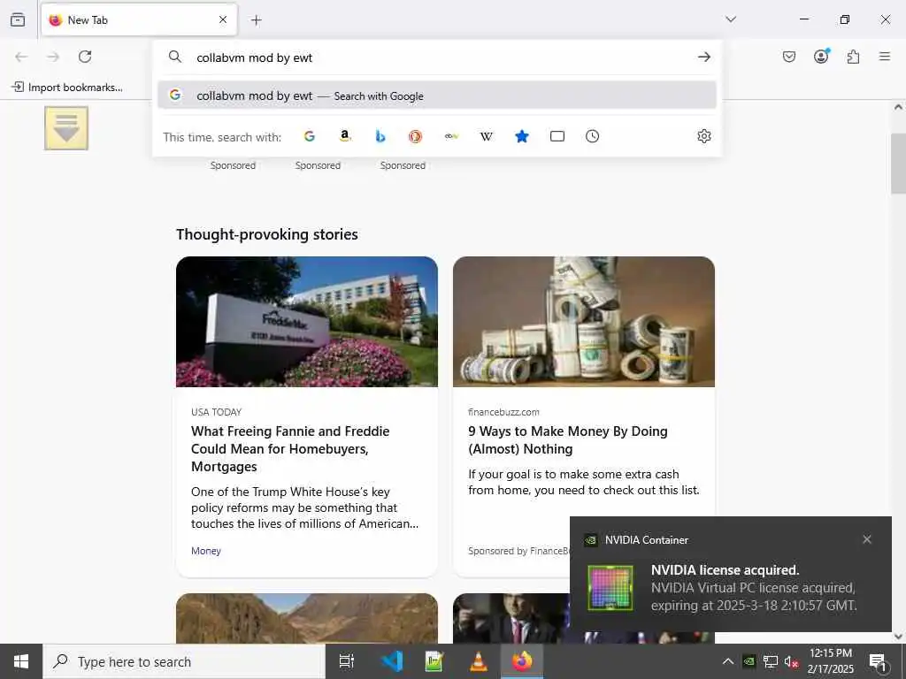Viewport: 906px width, 679px height.
Task: Dismiss the NVIDIA Container notification
Action: [x=867, y=539]
